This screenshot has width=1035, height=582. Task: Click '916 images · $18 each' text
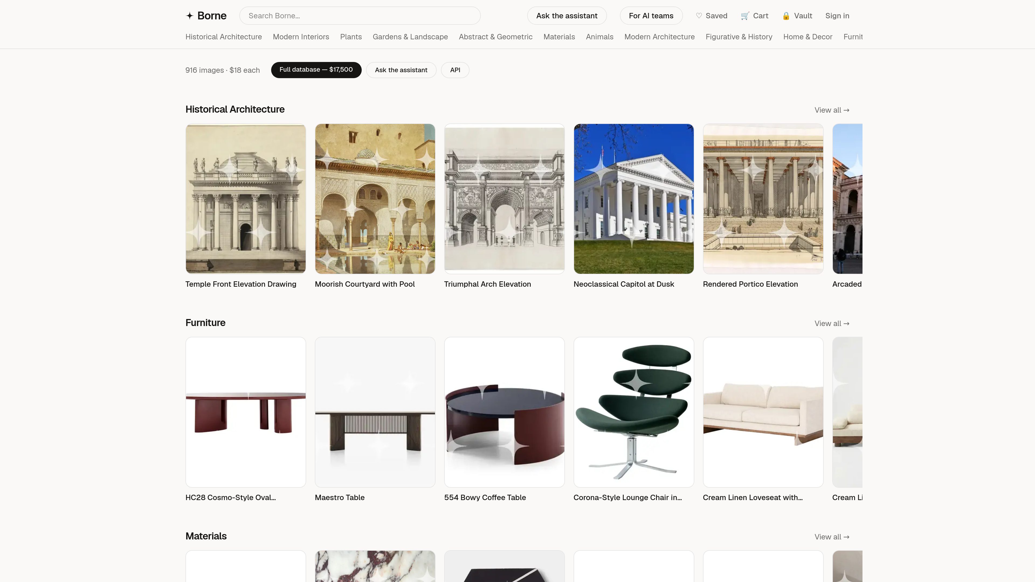(x=222, y=70)
